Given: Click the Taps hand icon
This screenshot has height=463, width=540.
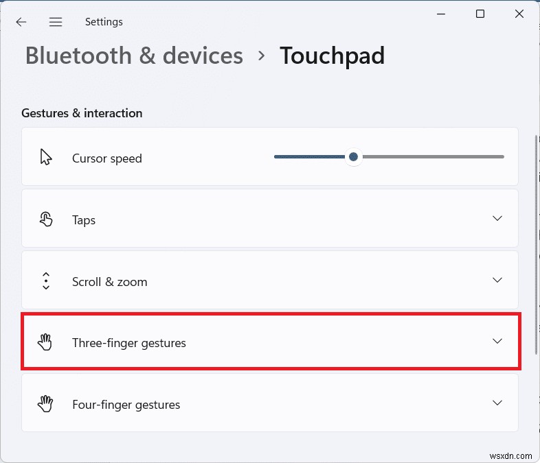Looking at the screenshot, I should (x=46, y=219).
